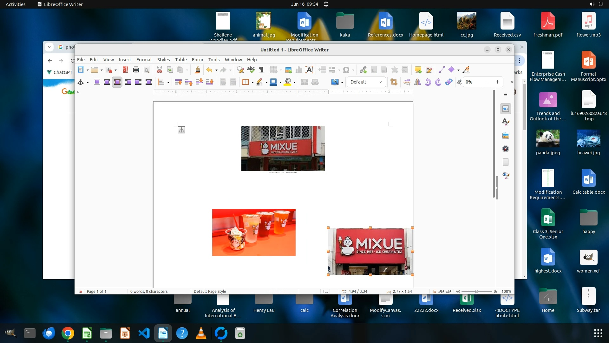Click Rotate 90° Left icon
The height and width of the screenshot is (343, 609).
(x=428, y=82)
